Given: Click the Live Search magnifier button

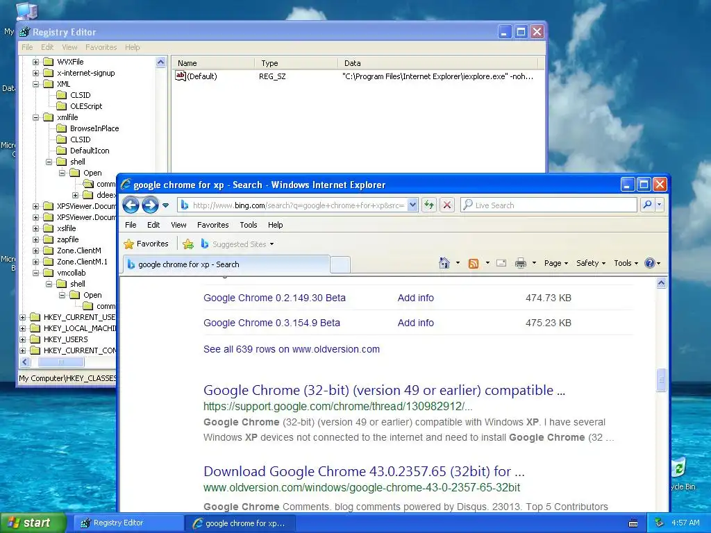Looking at the screenshot, I should (648, 205).
